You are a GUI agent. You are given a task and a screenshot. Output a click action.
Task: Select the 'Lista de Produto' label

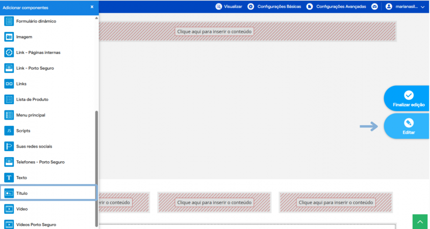[x=32, y=99]
